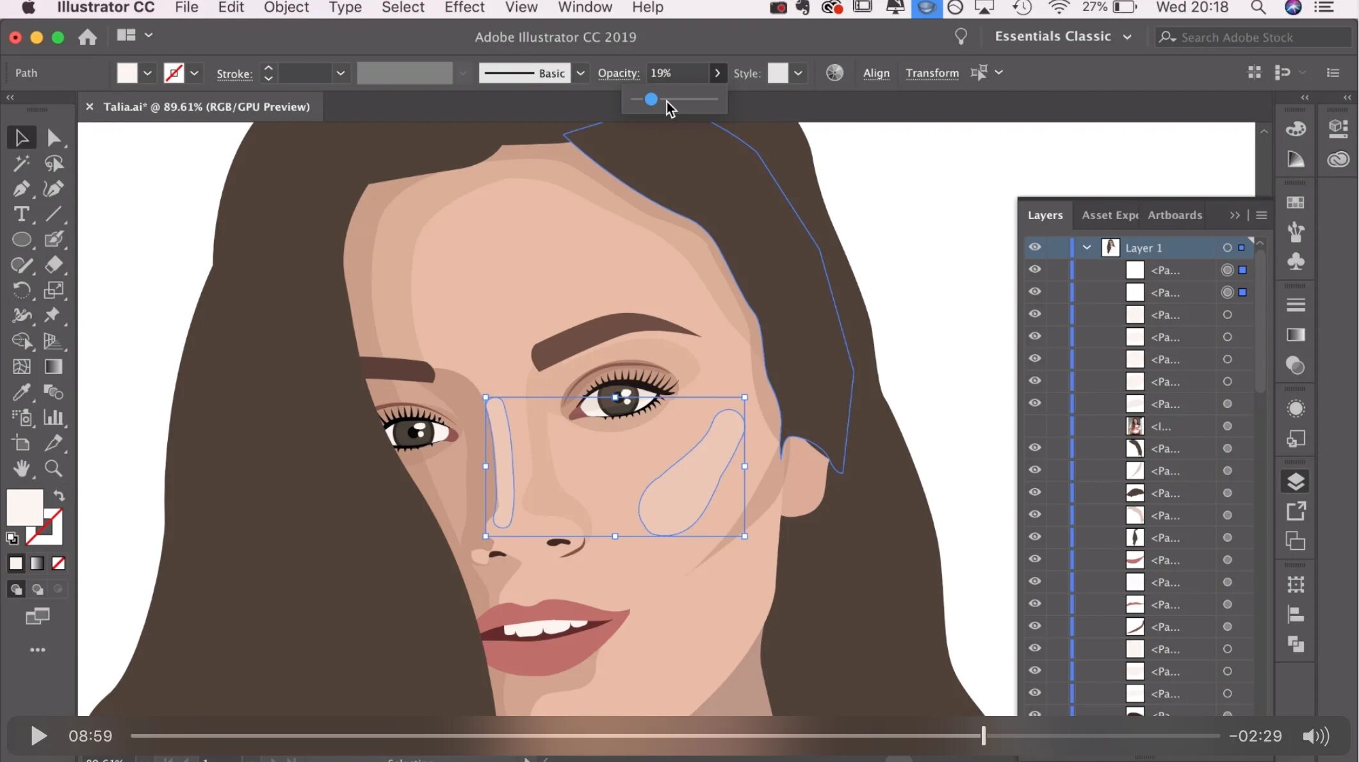Select the Direct Selection tool
Screen dimensions: 1359x762
54,138
